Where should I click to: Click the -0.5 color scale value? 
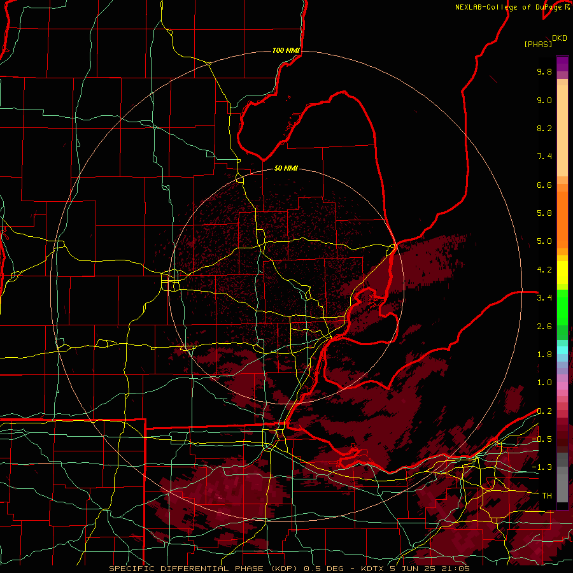(x=542, y=439)
